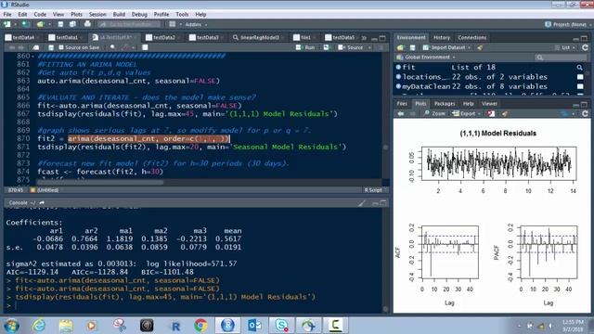The width and height of the screenshot is (594, 334).
Task: Clear all plots with broom icon
Action: [505, 113]
